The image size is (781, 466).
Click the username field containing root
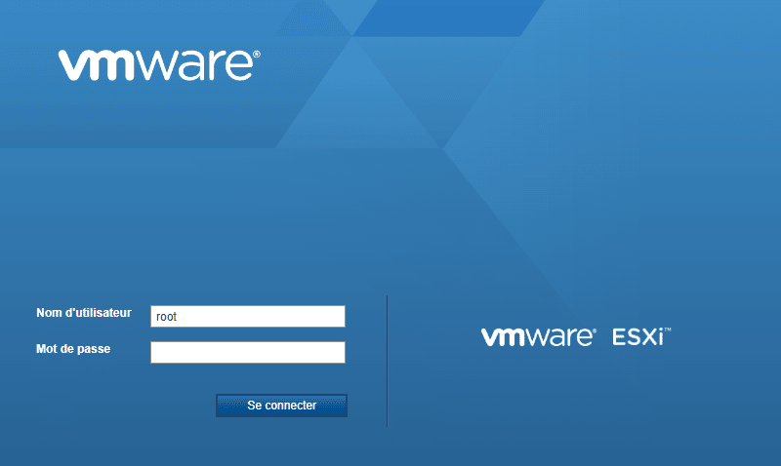[x=248, y=316]
